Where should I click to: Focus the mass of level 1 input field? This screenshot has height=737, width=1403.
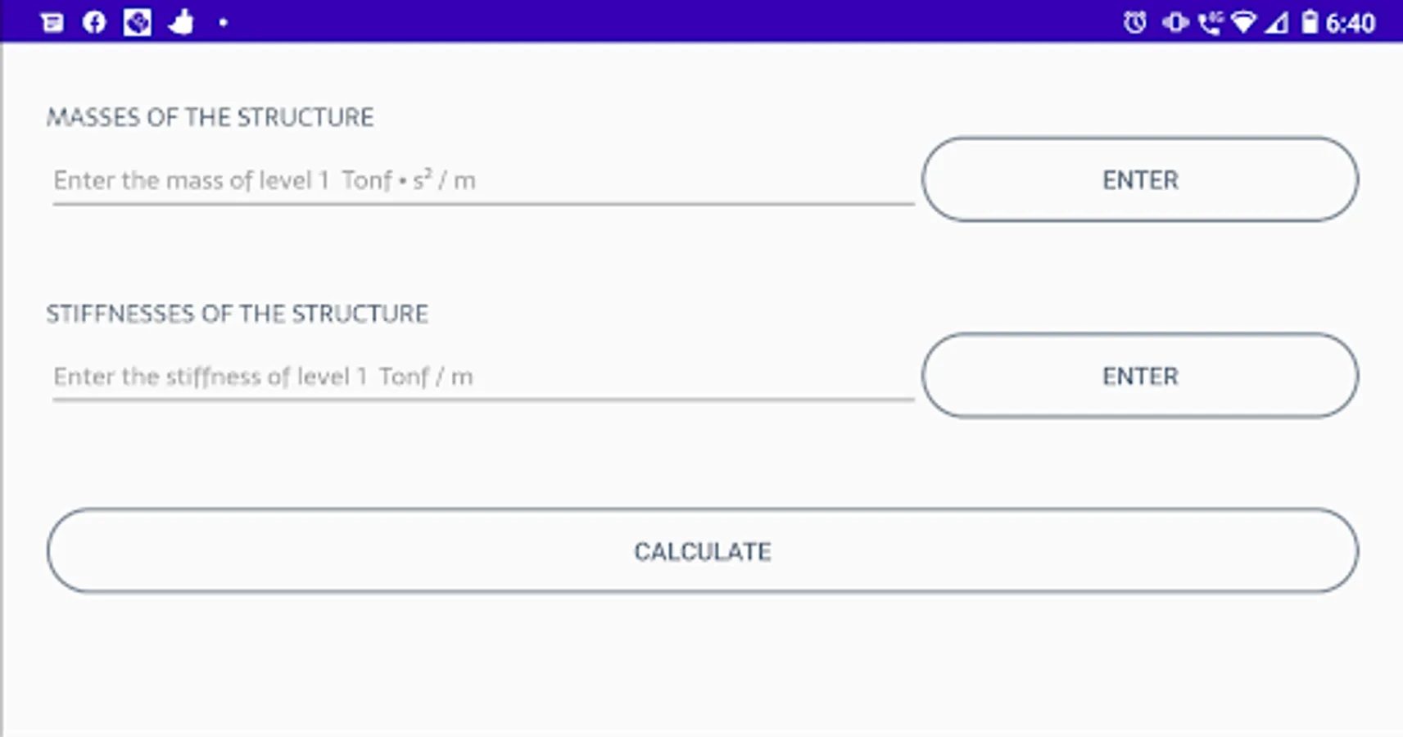[483, 180]
